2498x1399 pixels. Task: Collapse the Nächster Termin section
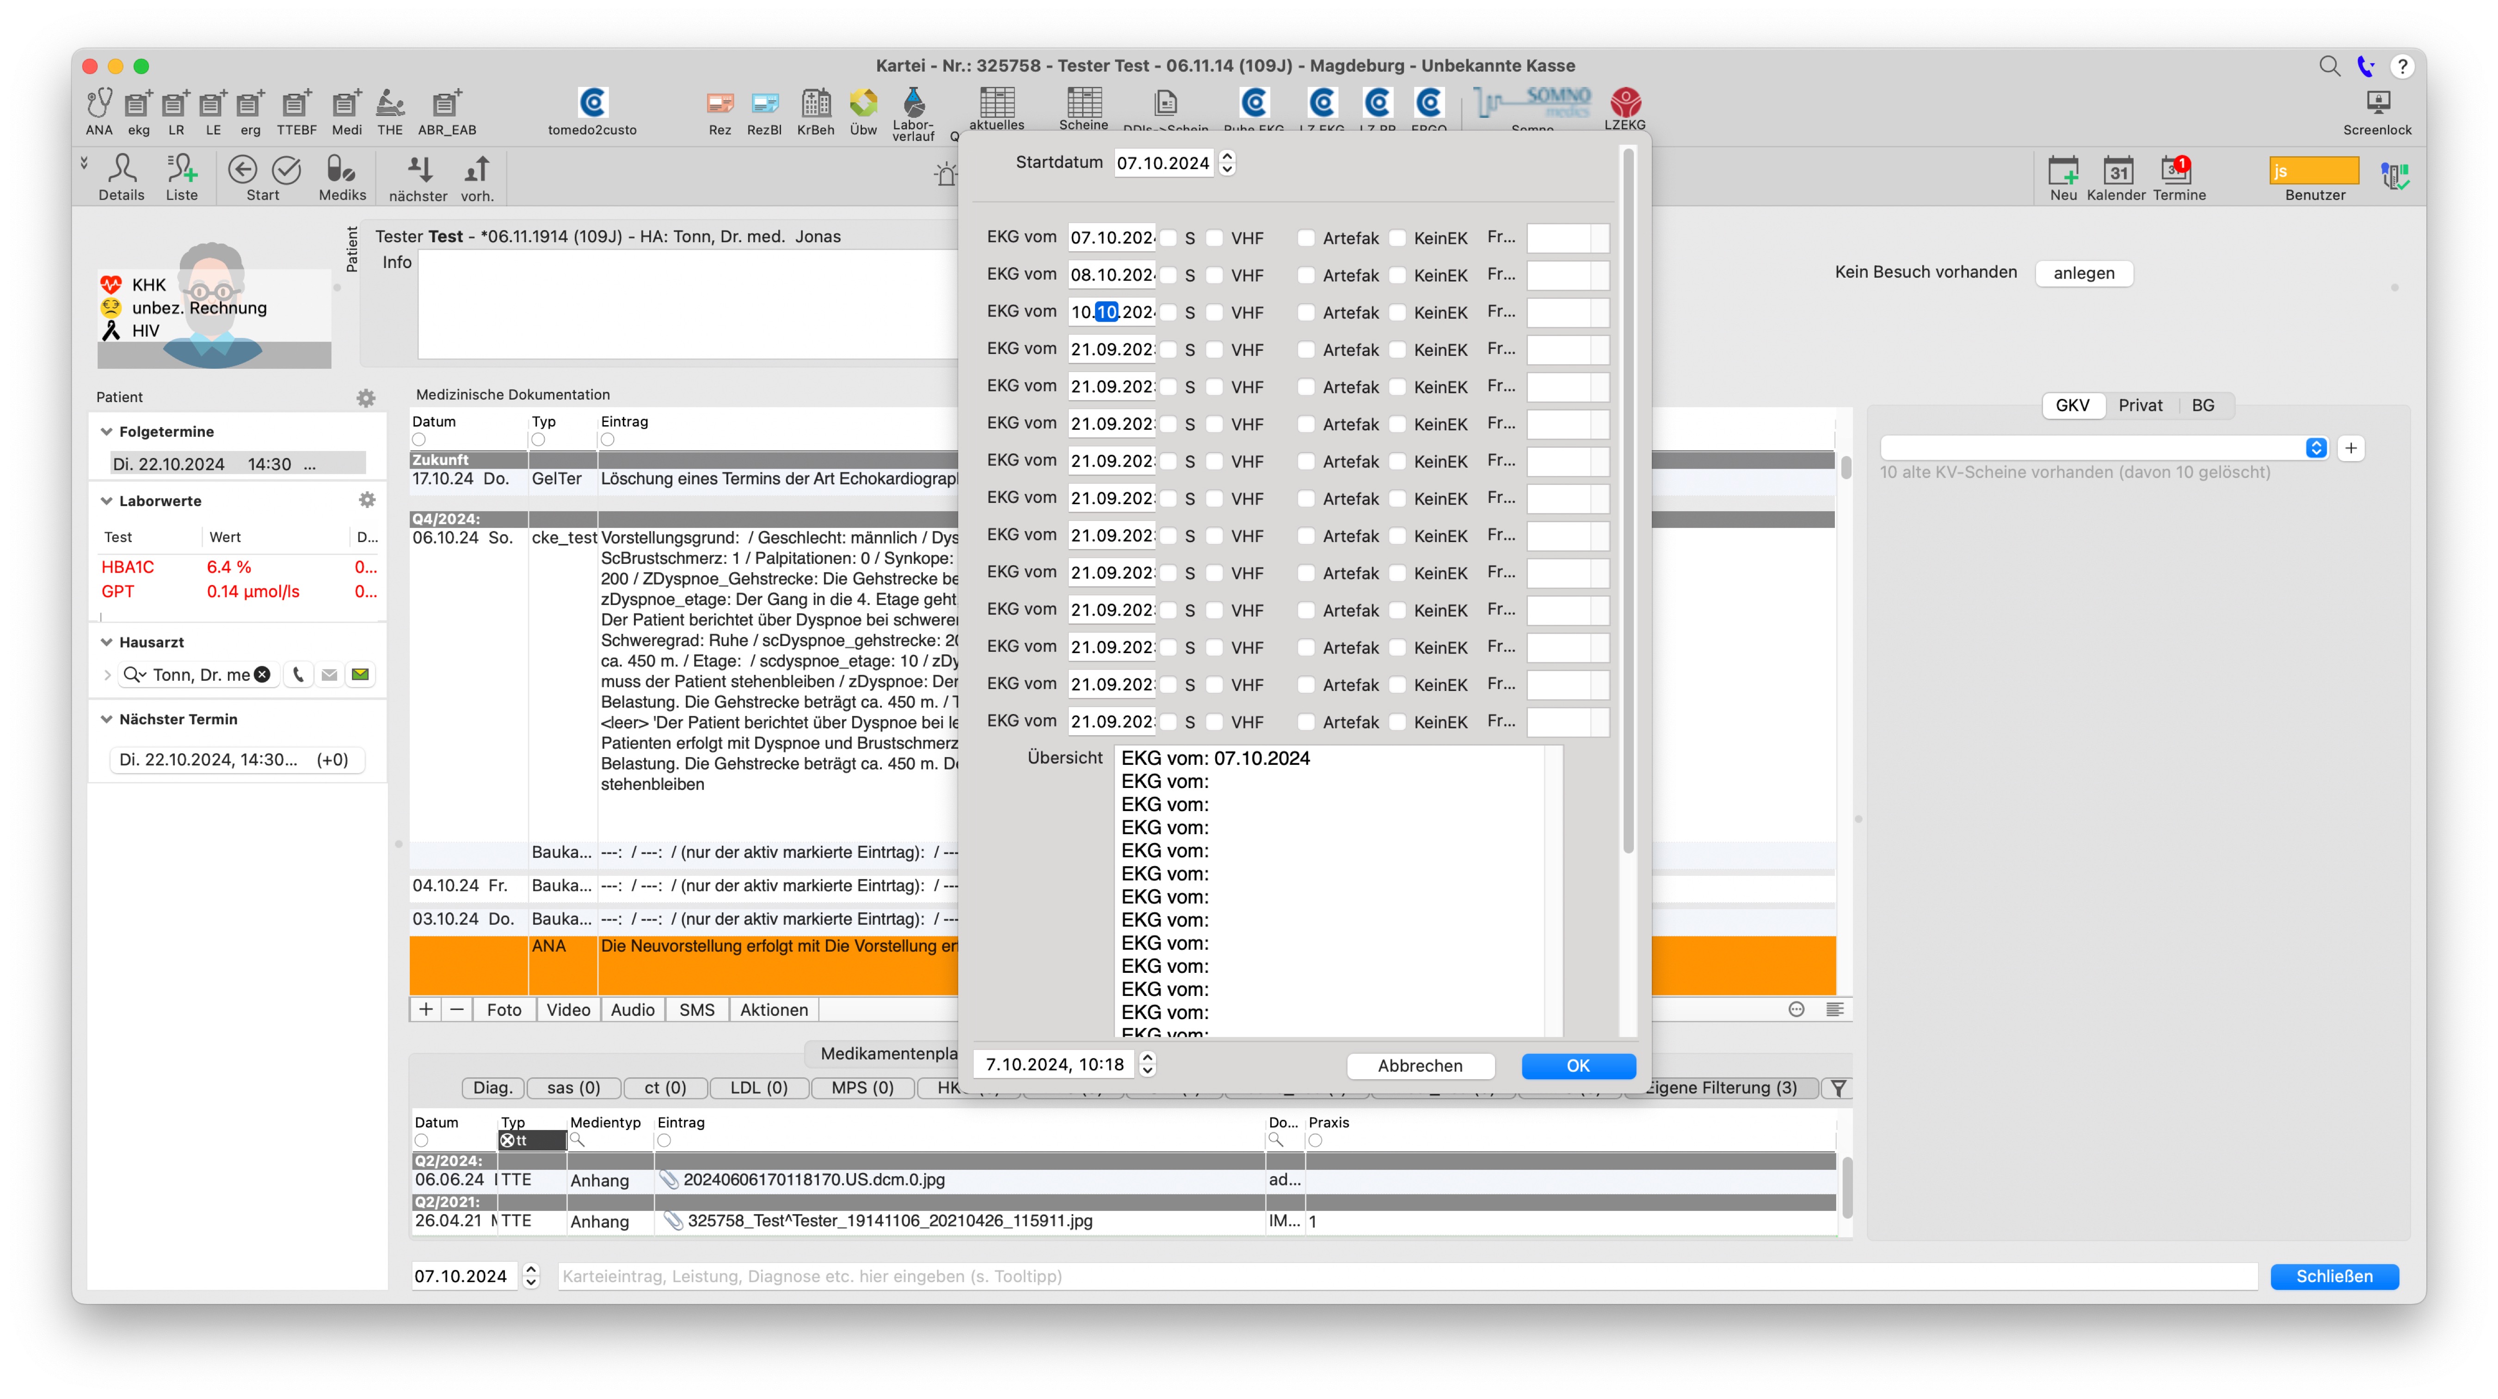pos(107,720)
